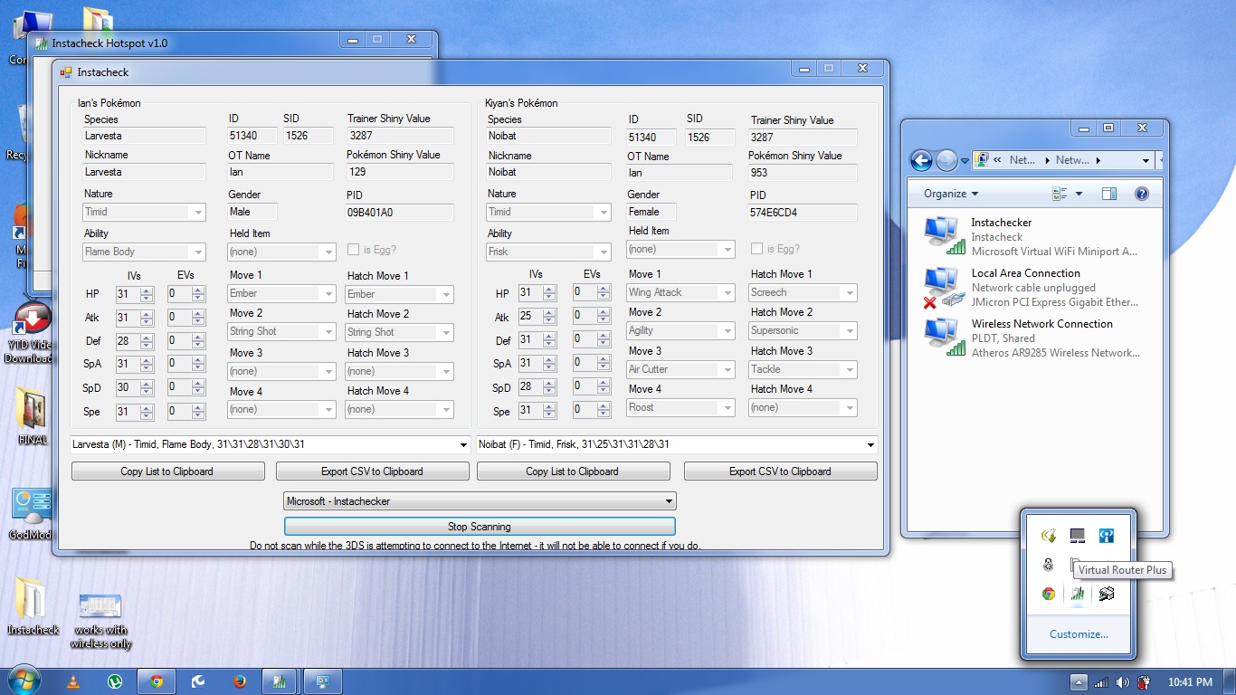
Task: Open uTorrent from the taskbar
Action: [115, 681]
